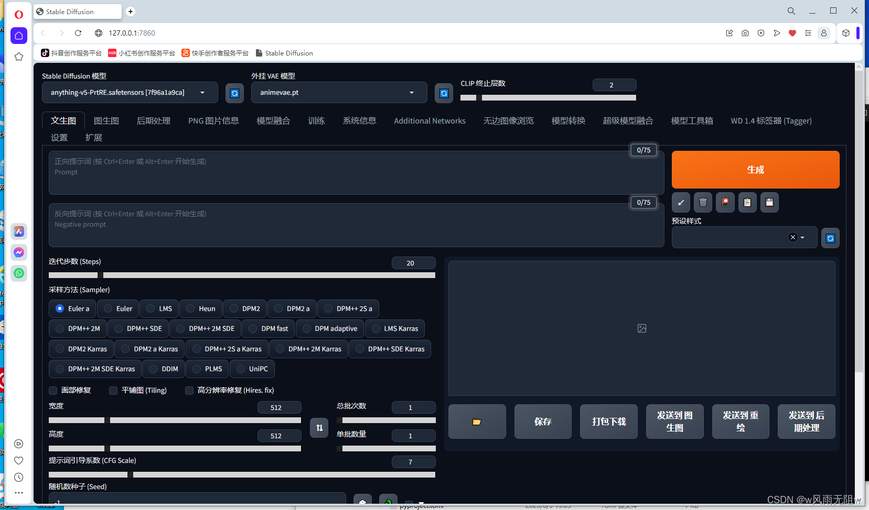Viewport: 869px width, 510px height.
Task: Adjust the Steps slider
Action: [x=242, y=275]
